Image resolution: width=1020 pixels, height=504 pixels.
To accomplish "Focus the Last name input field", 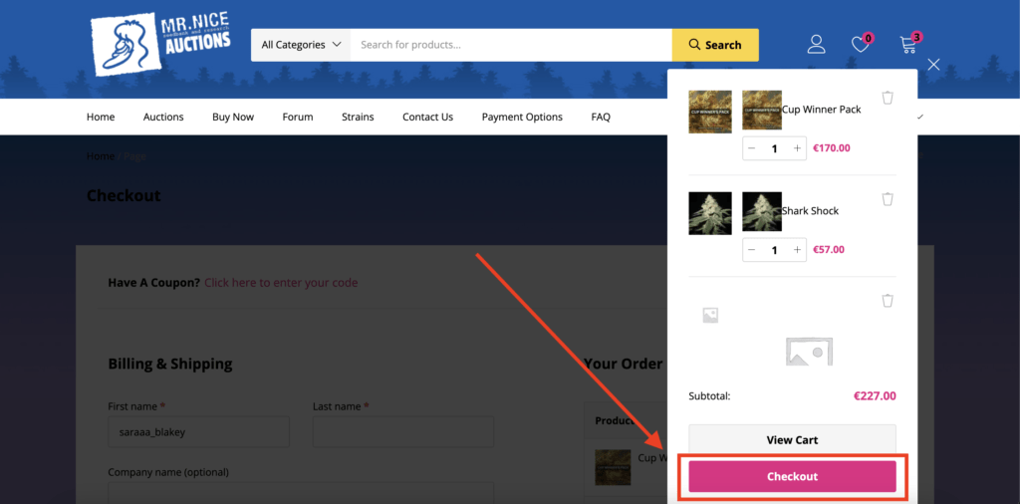I will pos(402,431).
